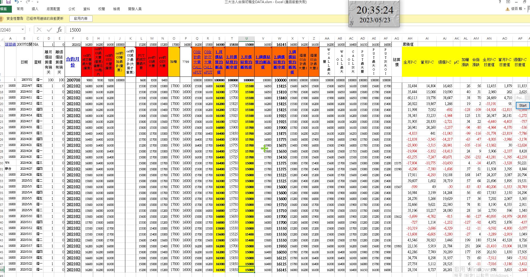The image size is (530, 277).
Task: Click the OI合計次大量CALL+PUT header in column R
Action: pyautogui.click(x=208, y=62)
